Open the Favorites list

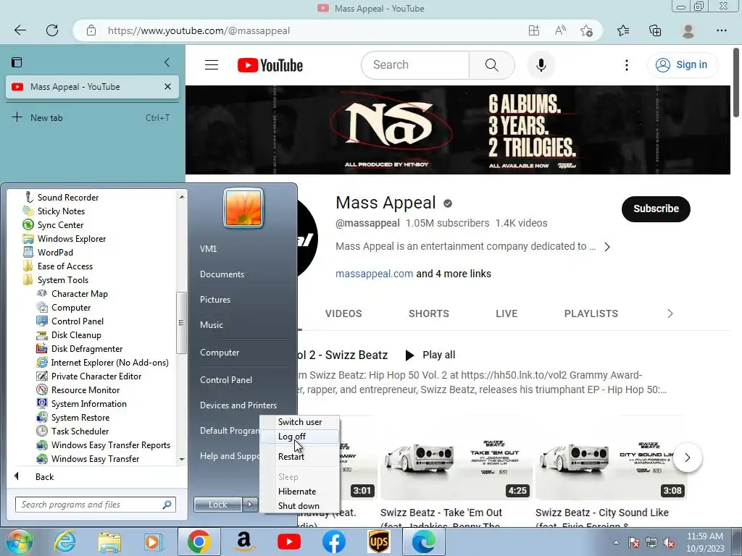tap(623, 30)
